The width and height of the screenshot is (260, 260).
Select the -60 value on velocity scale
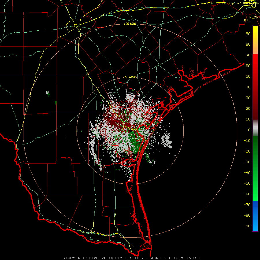(x=247, y=194)
